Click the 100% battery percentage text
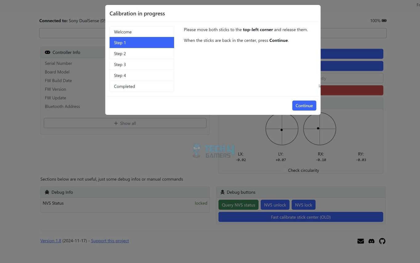 [x=375, y=21]
